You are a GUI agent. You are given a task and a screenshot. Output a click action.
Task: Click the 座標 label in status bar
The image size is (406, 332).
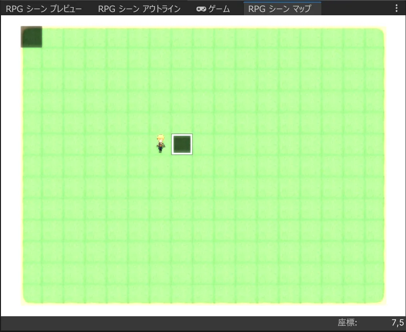pyautogui.click(x=347, y=323)
